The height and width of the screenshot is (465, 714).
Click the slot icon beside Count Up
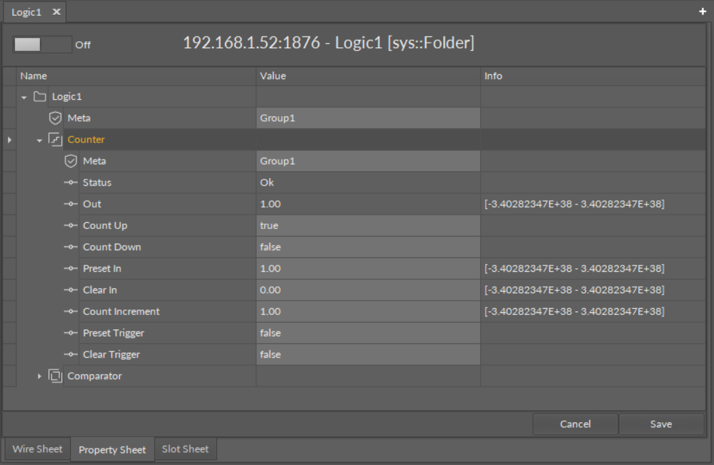(x=71, y=226)
